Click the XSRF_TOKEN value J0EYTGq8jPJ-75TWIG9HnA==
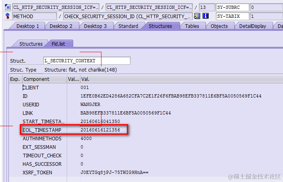Screen dimensions: 283x182 (x=114, y=172)
